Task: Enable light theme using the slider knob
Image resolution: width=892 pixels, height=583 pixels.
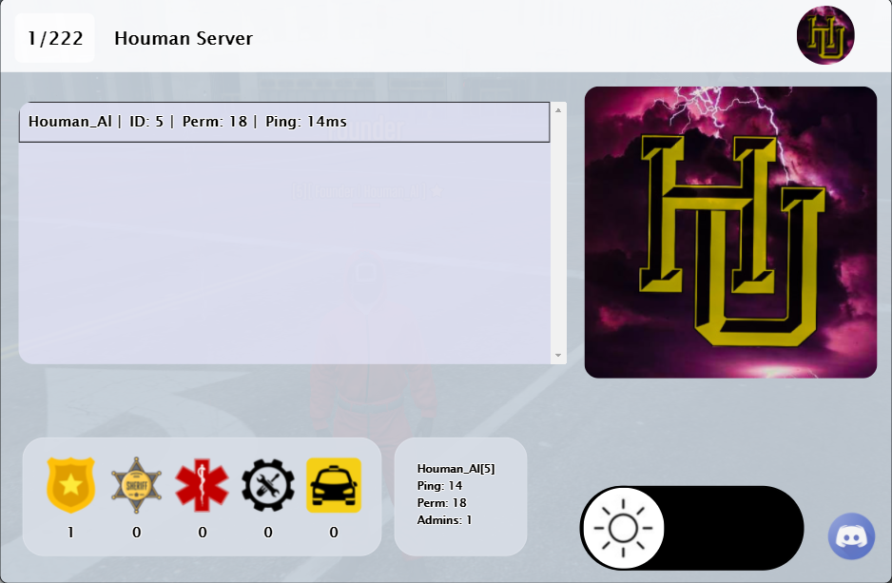Action: pyautogui.click(x=624, y=528)
